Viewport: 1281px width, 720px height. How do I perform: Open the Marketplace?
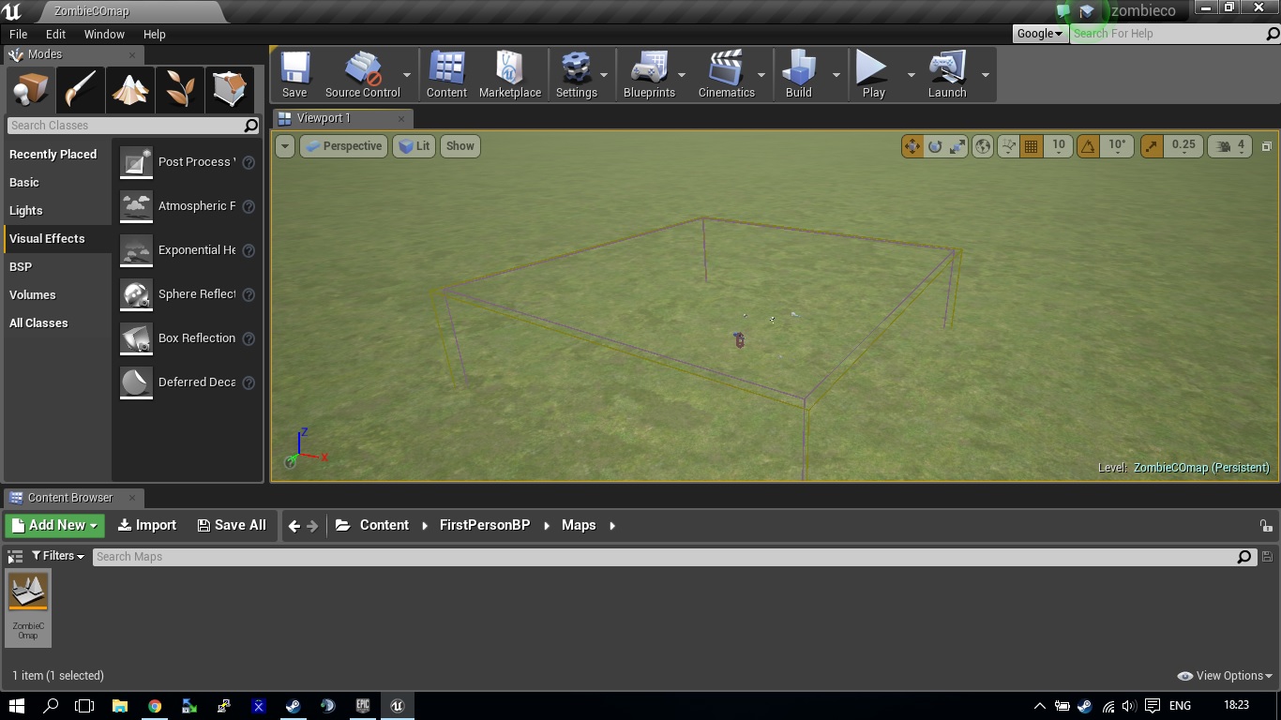click(x=509, y=74)
